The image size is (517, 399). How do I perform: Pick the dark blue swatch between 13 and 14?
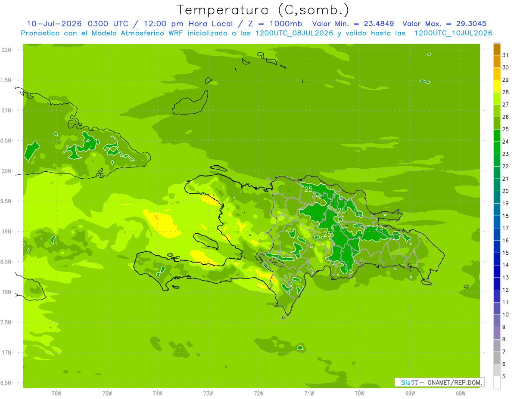pyautogui.click(x=497, y=271)
